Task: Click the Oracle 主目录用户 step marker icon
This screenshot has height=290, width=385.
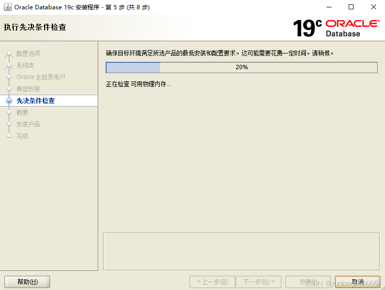Action: [x=9, y=77]
